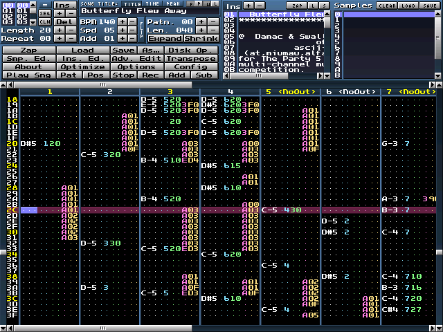Toggle the PEAK display mode
The height and width of the screenshot is (332, 443).
point(173,3)
